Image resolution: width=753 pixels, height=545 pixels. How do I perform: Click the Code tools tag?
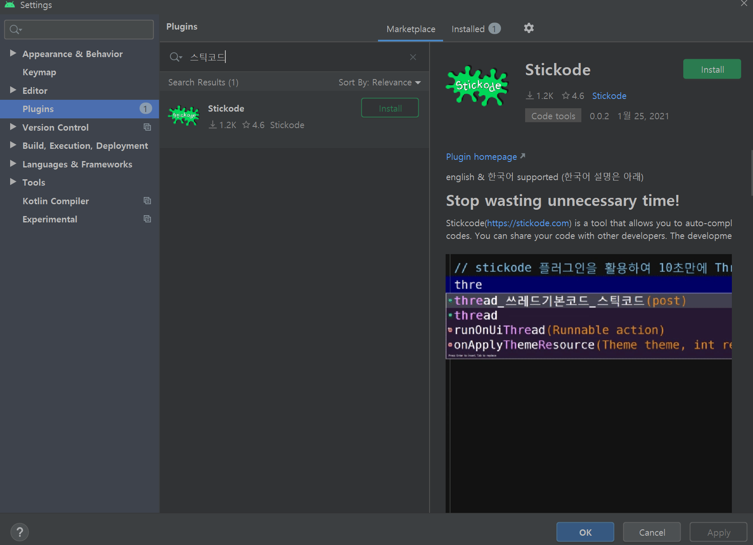pos(553,116)
